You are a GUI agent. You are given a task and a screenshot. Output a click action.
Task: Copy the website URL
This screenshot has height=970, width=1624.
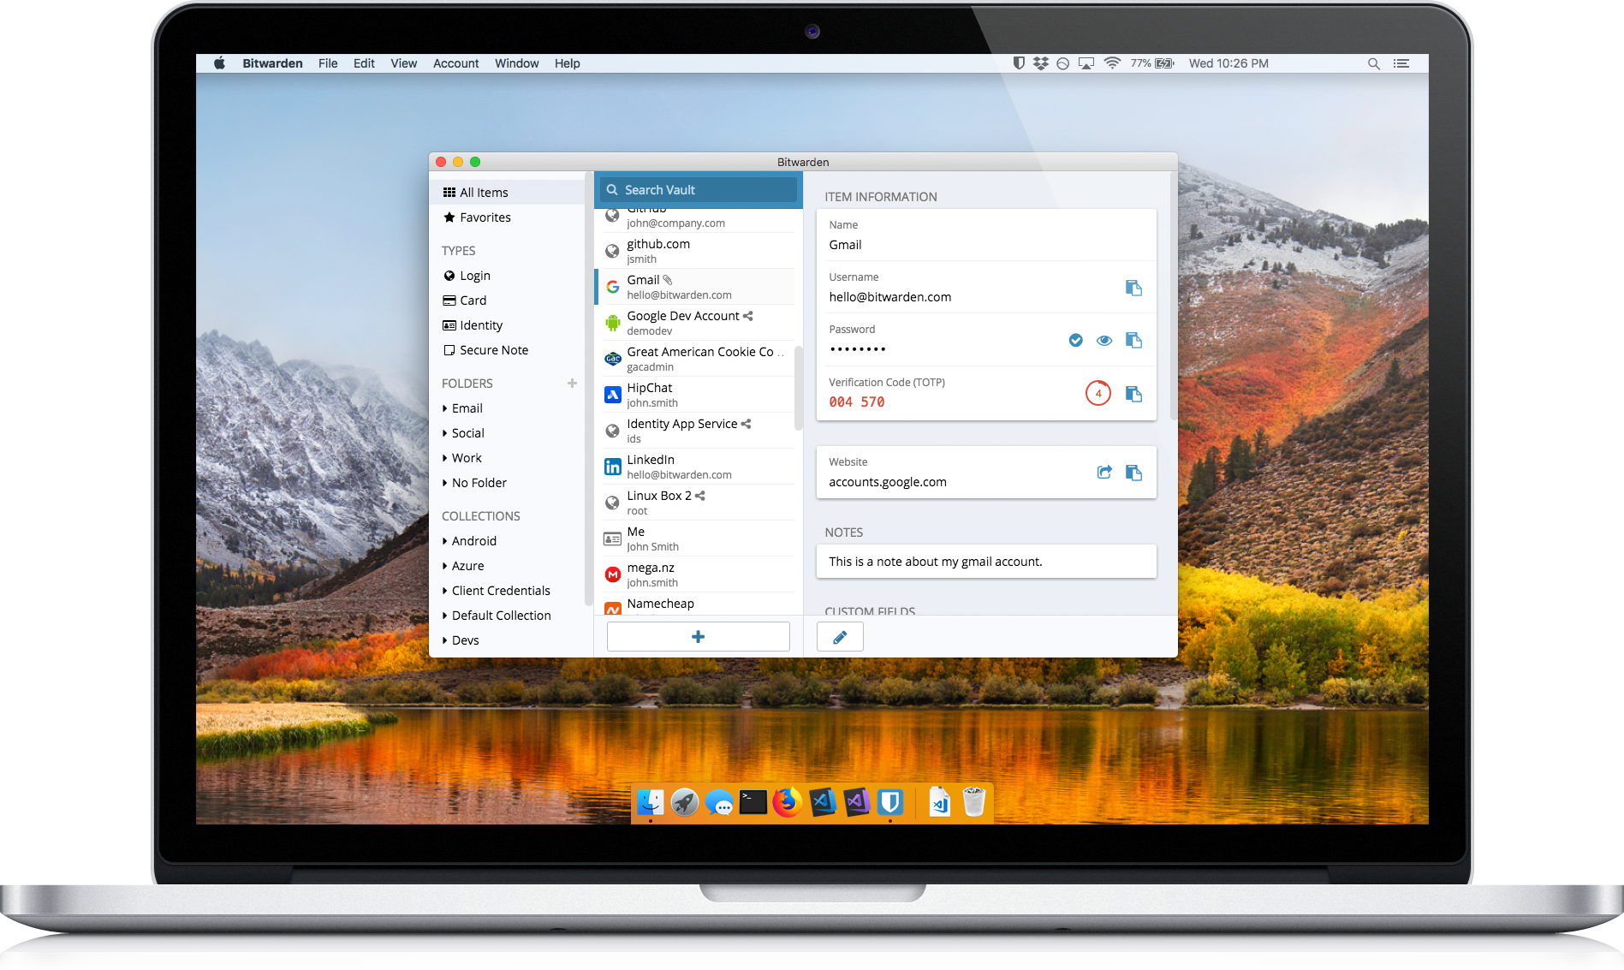(1133, 473)
